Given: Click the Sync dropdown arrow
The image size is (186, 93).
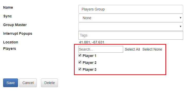Looking at the screenshot, I should click(180, 18).
